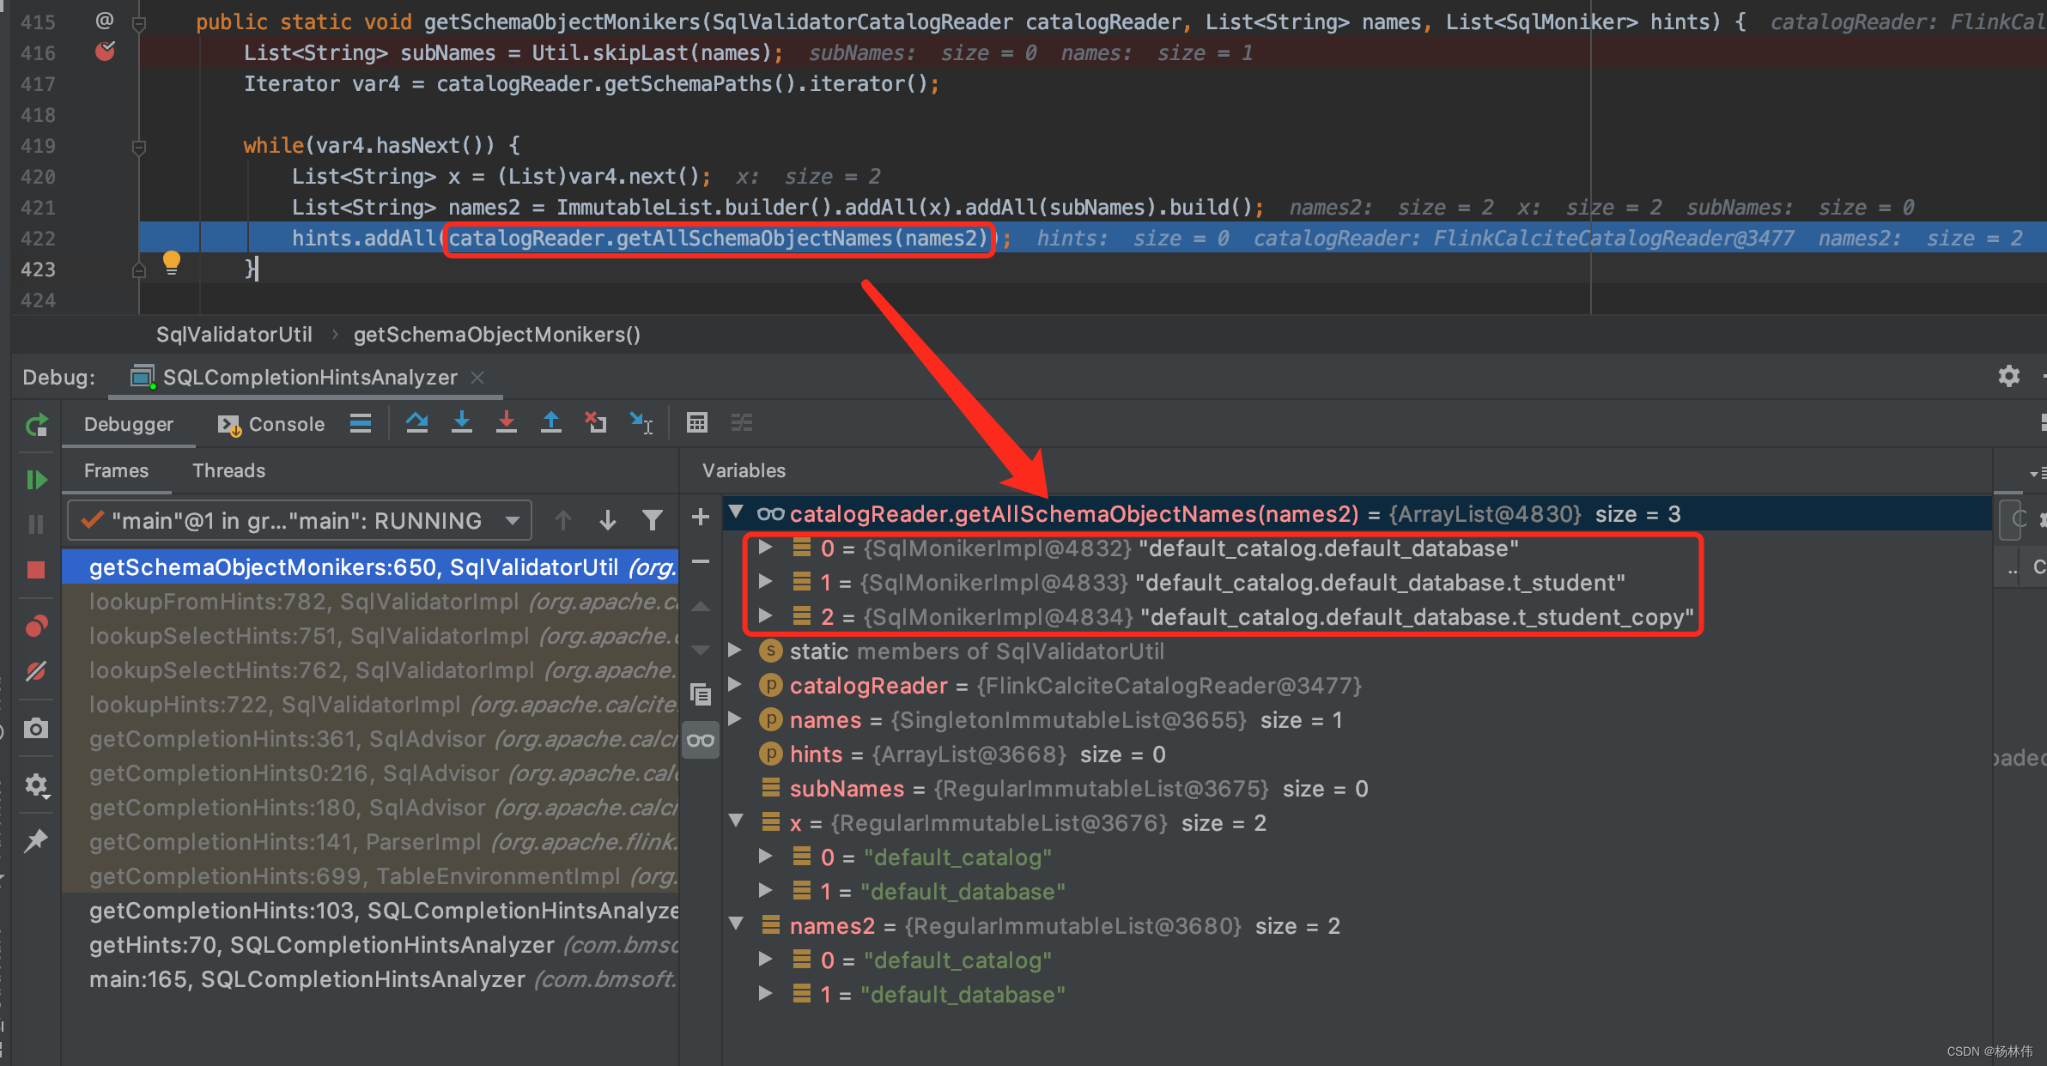This screenshot has width=2047, height=1066.
Task: Move the watch up with the up arrow
Action: pyautogui.click(x=701, y=606)
